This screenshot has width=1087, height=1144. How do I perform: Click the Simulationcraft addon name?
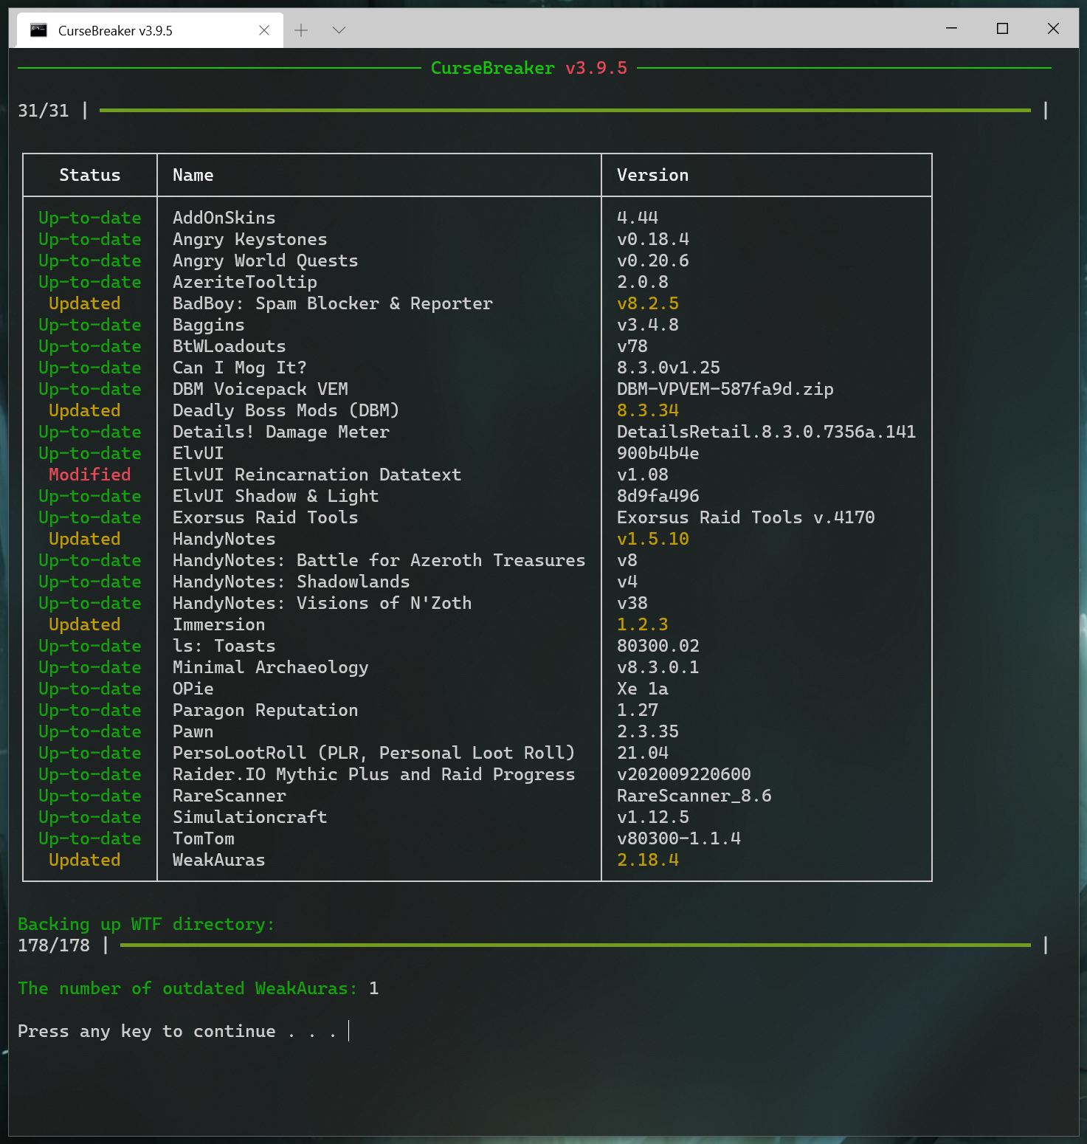click(250, 817)
